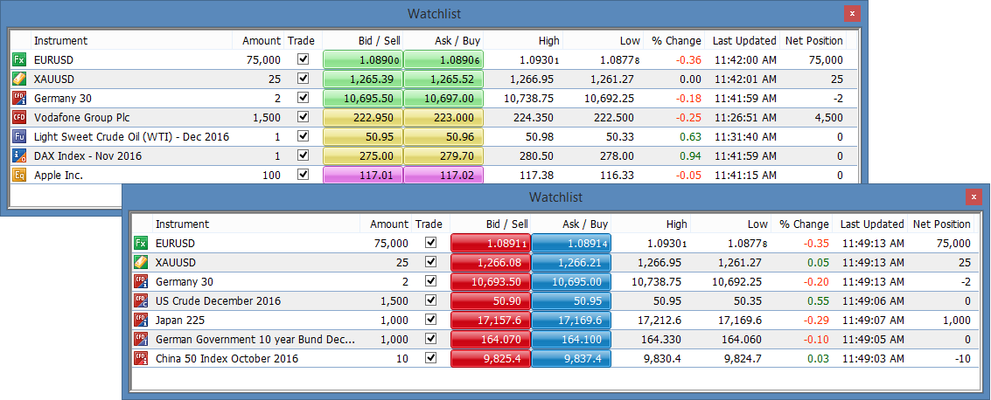This screenshot has width=991, height=400.
Task: Buy China 50 Index at blue 9,837.4 button
Action: (x=571, y=358)
